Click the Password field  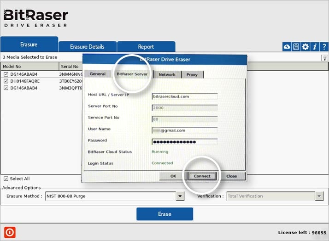click(184, 142)
